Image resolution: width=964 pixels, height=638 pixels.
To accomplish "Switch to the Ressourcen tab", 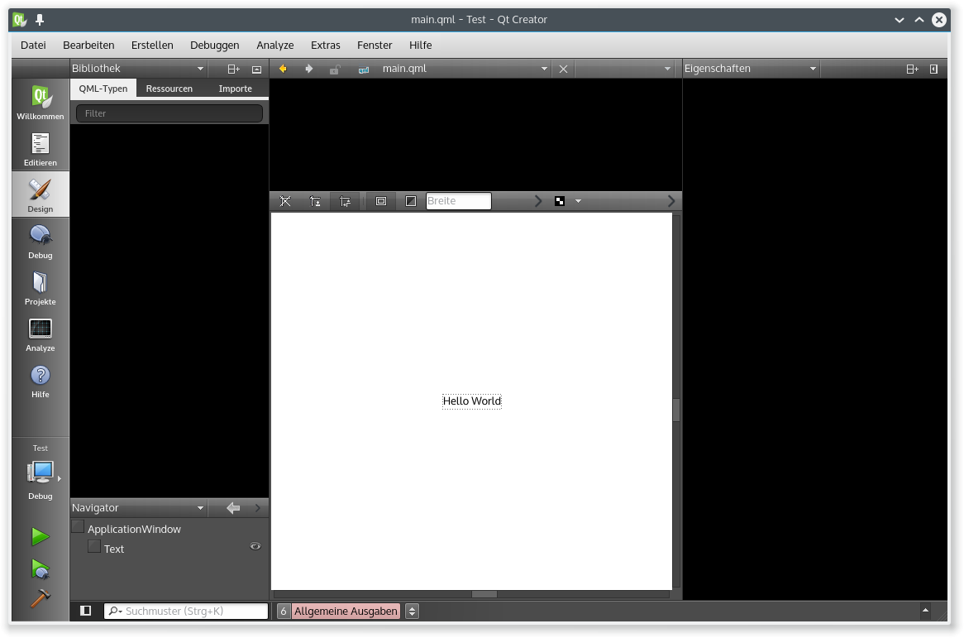I will pyautogui.click(x=169, y=89).
